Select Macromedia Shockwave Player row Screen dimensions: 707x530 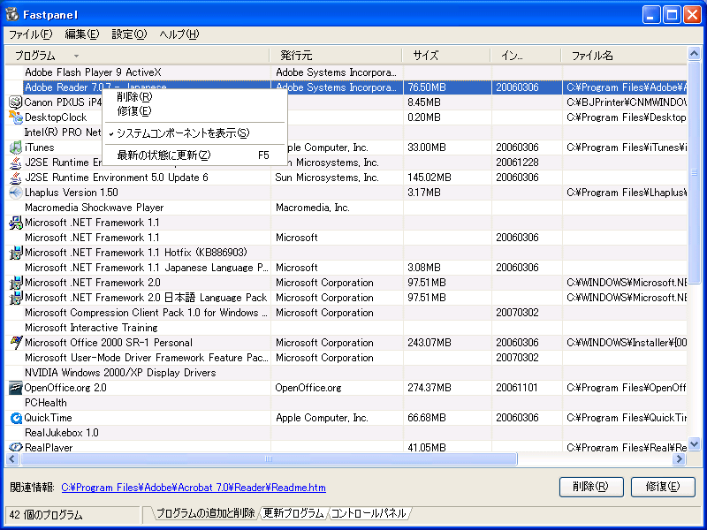coord(346,208)
